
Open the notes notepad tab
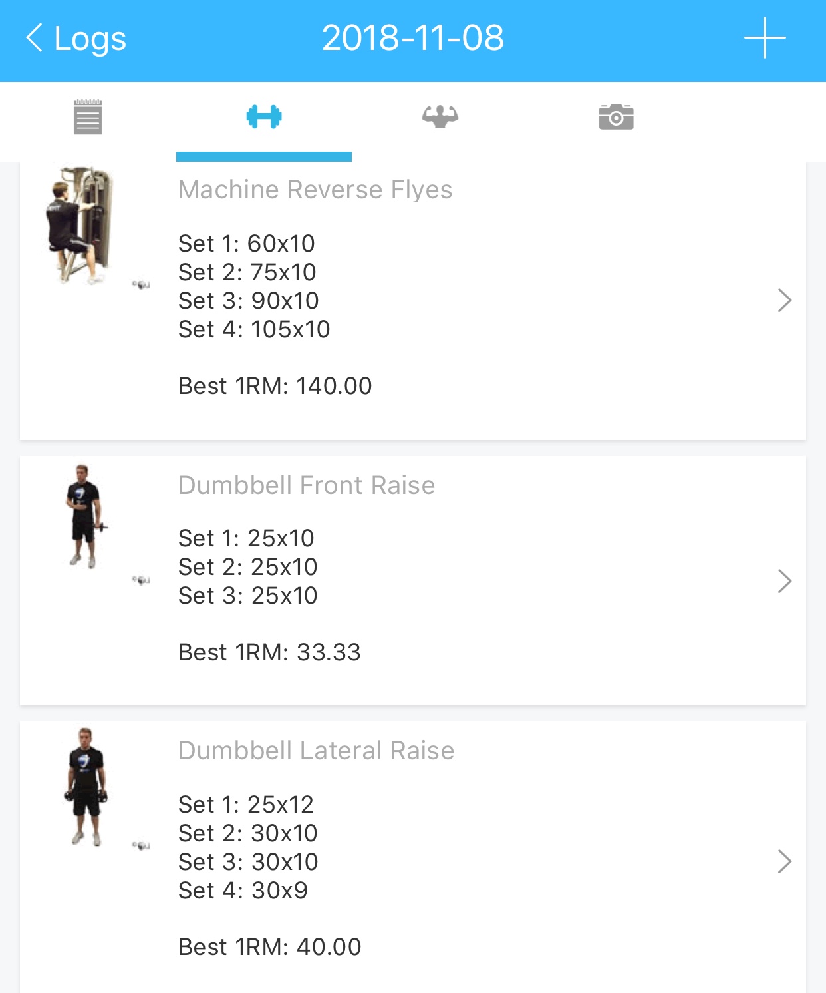point(88,117)
